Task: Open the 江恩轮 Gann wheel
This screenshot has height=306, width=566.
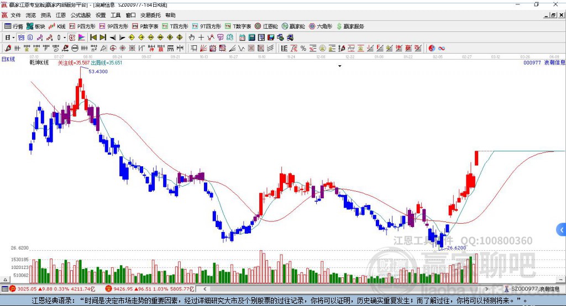Action: (266, 27)
